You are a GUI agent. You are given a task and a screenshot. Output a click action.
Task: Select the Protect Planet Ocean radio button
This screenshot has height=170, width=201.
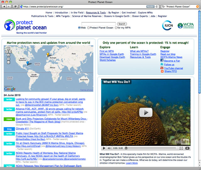click(x=89, y=28)
